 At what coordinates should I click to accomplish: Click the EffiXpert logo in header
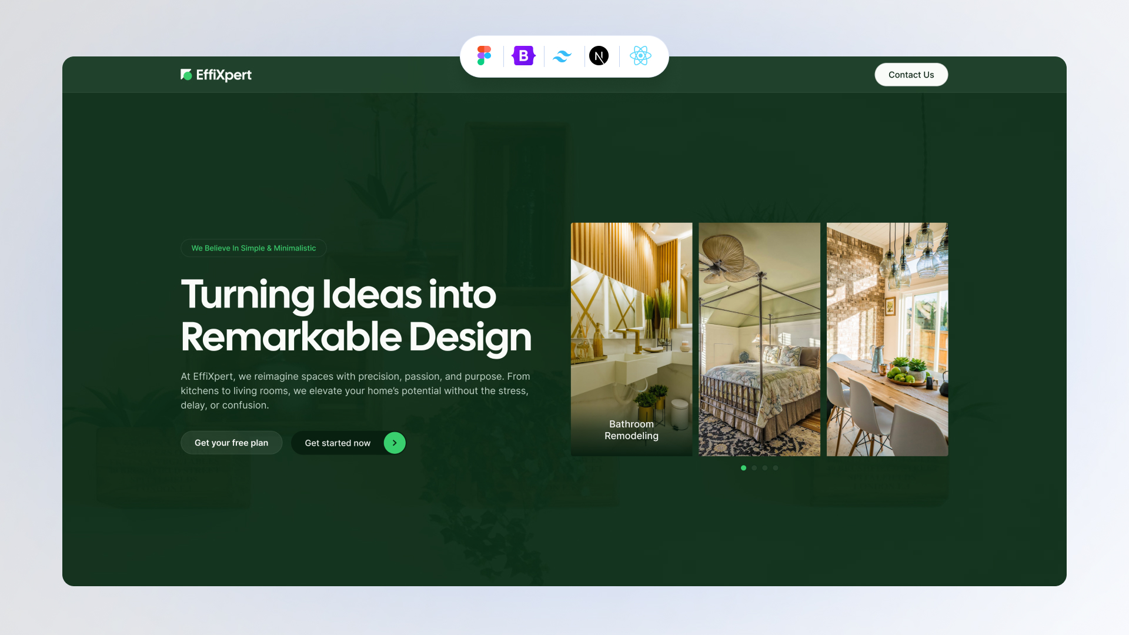216,75
